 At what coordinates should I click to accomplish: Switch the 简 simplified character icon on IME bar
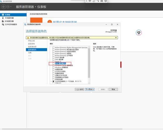102,1
